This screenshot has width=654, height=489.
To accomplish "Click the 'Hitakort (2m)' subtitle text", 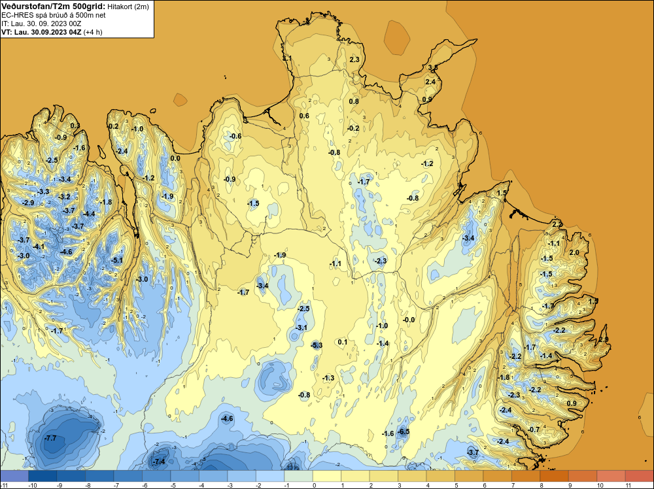I will click(x=128, y=7).
